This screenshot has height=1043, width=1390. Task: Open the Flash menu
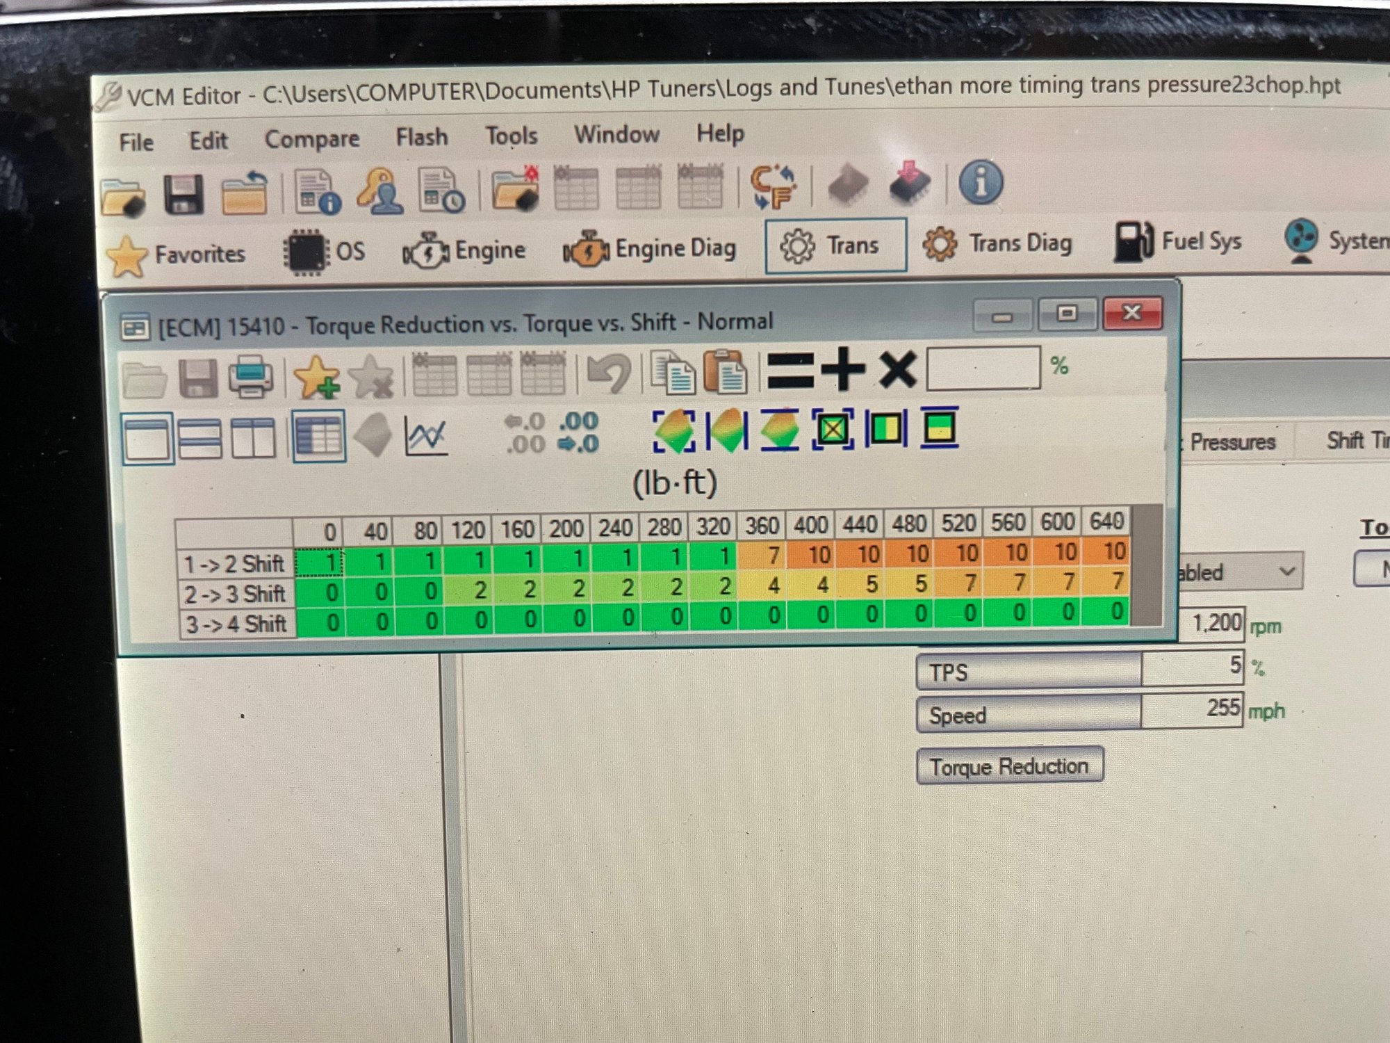coord(422,138)
